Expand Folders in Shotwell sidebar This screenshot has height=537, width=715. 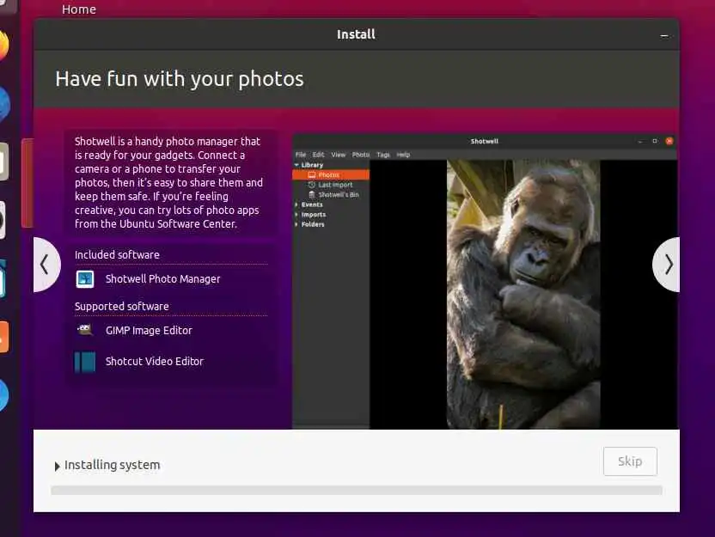pyautogui.click(x=296, y=224)
